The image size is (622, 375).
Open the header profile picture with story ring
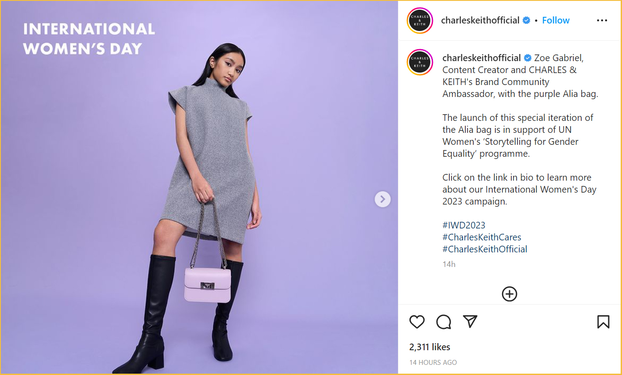(x=420, y=20)
